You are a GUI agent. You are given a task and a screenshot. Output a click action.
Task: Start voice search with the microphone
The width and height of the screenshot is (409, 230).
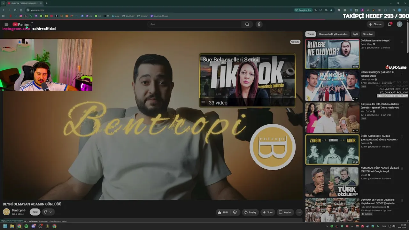tap(259, 24)
